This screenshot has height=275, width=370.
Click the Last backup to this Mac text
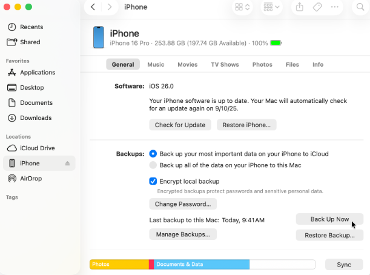206,220
